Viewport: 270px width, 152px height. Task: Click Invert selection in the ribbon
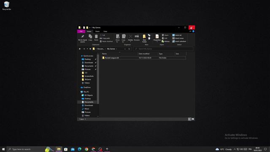179,41
